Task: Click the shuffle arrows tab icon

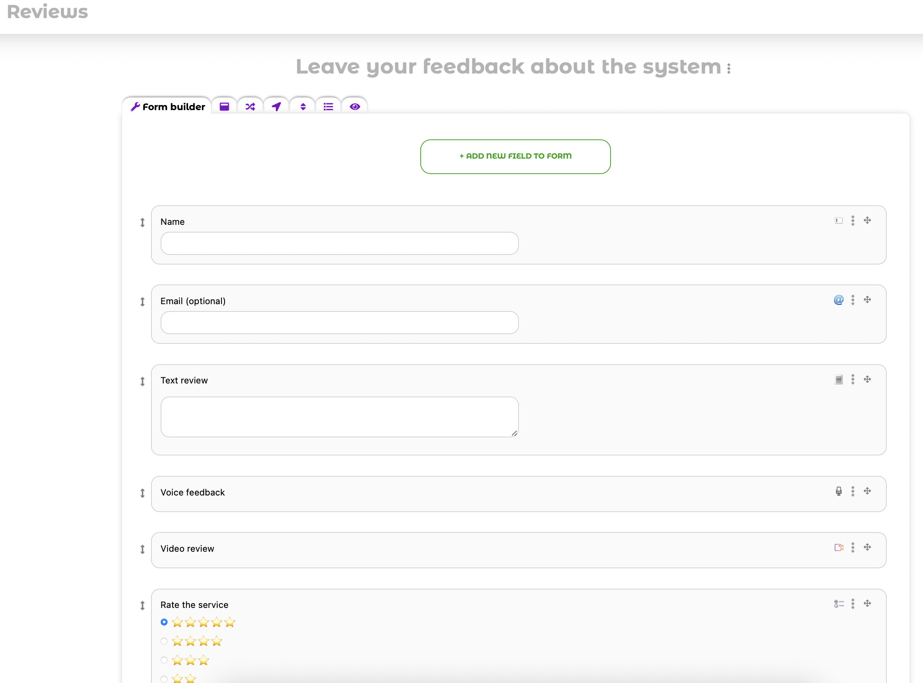Action: 250,107
